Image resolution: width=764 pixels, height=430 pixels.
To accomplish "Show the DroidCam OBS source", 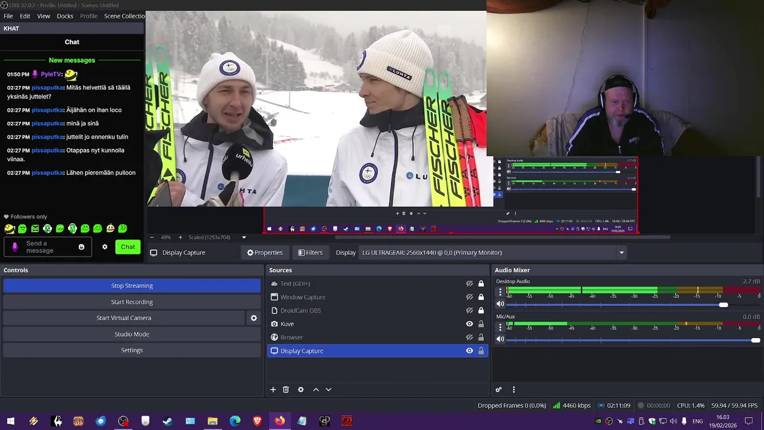I will point(470,311).
